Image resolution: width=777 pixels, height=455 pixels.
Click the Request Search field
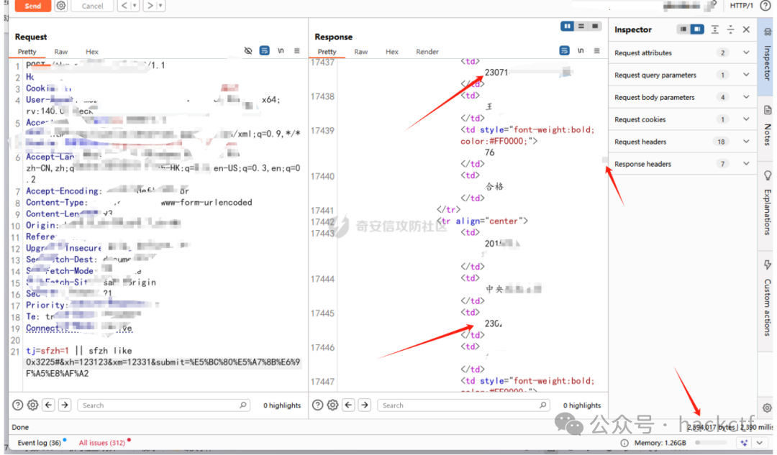click(163, 405)
